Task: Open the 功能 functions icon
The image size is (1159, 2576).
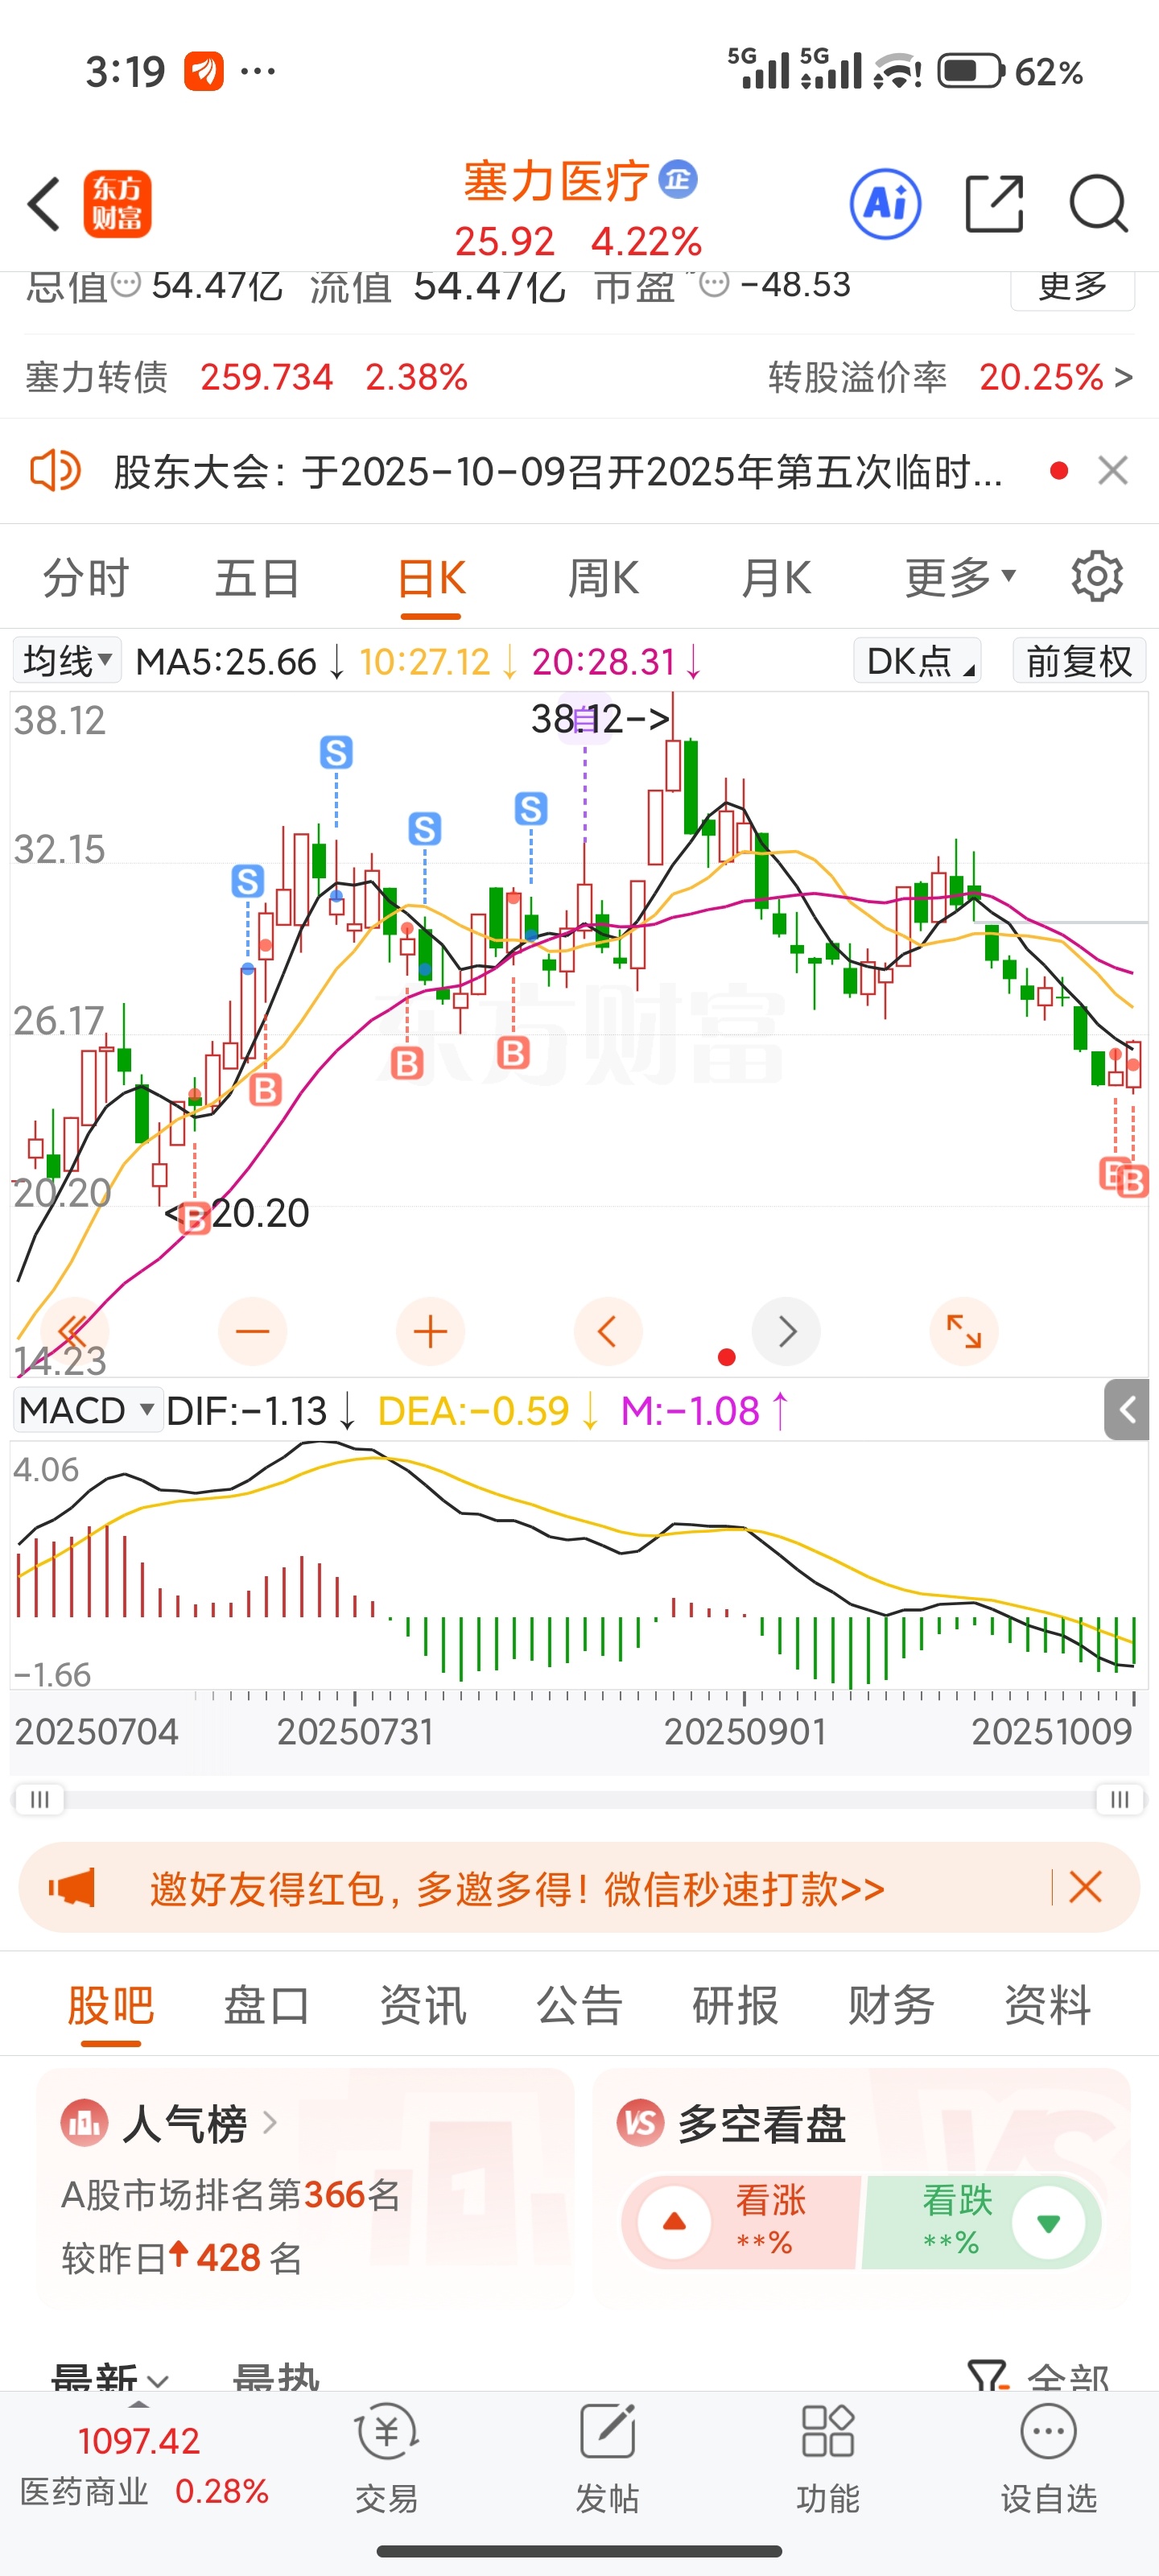Action: point(828,2431)
